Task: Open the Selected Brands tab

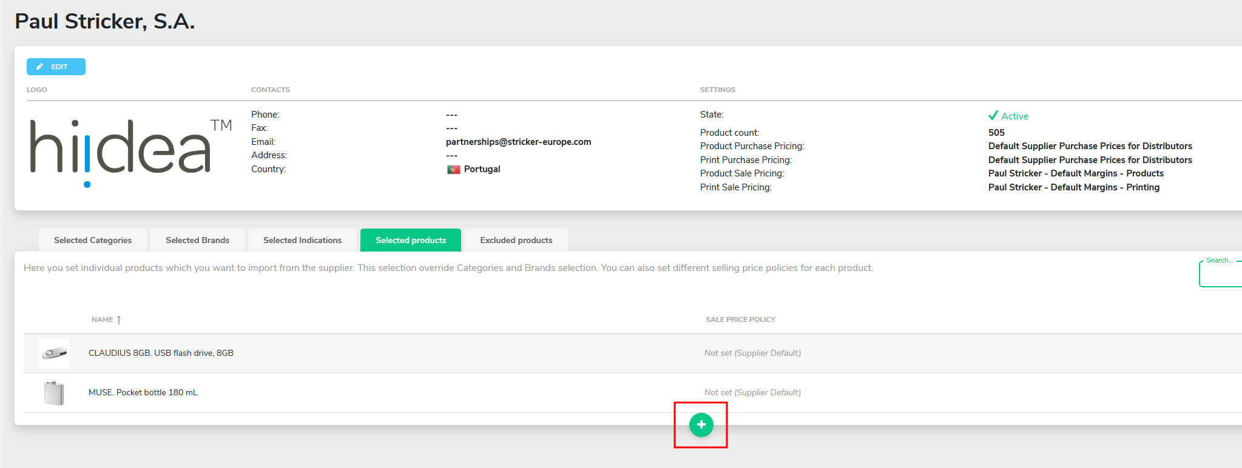Action: click(x=197, y=240)
